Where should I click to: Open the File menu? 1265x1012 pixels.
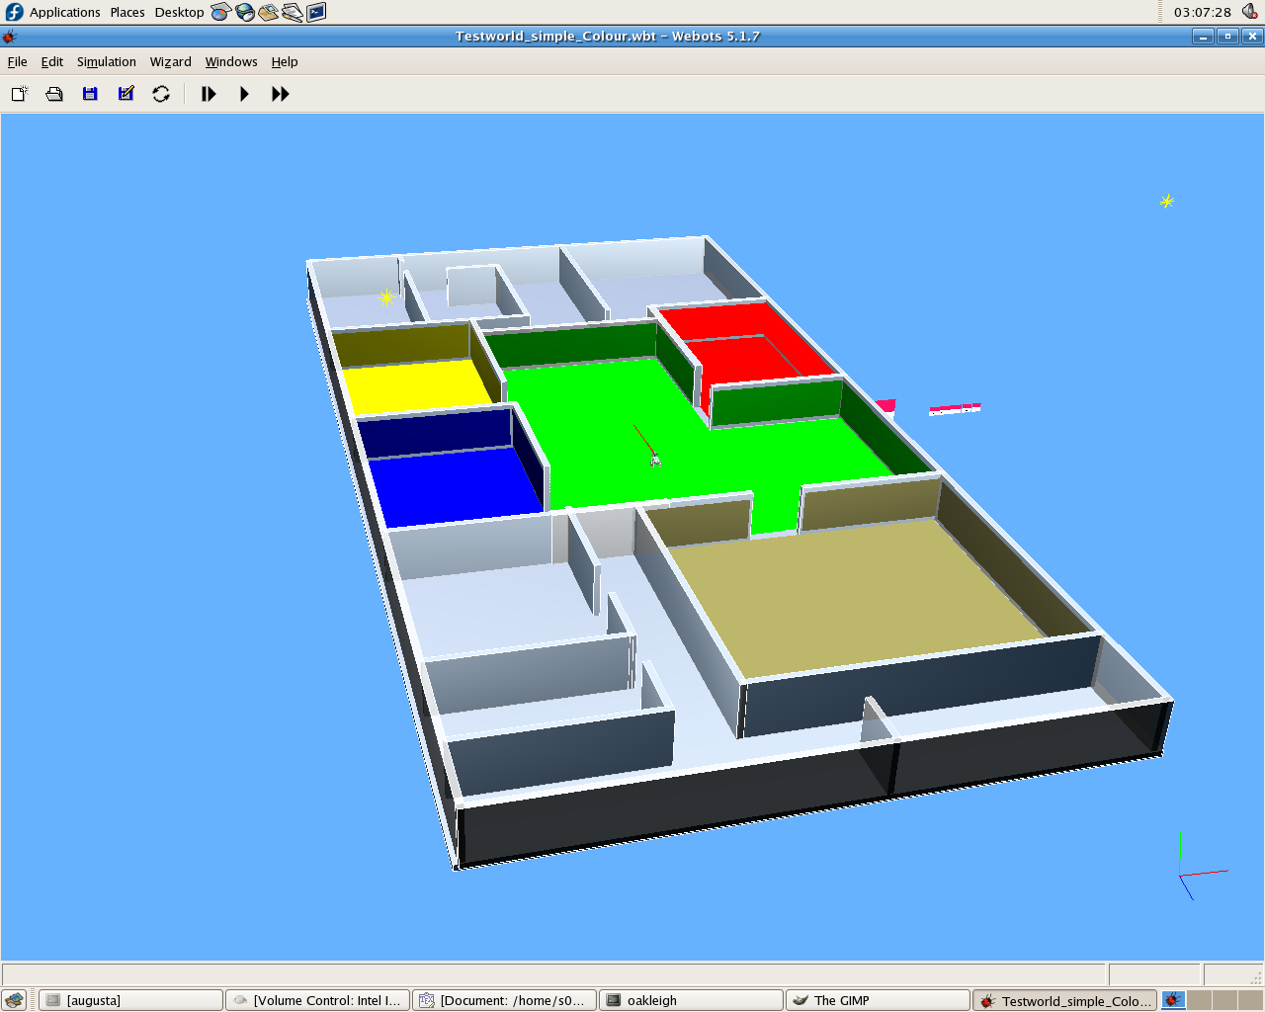click(x=18, y=61)
